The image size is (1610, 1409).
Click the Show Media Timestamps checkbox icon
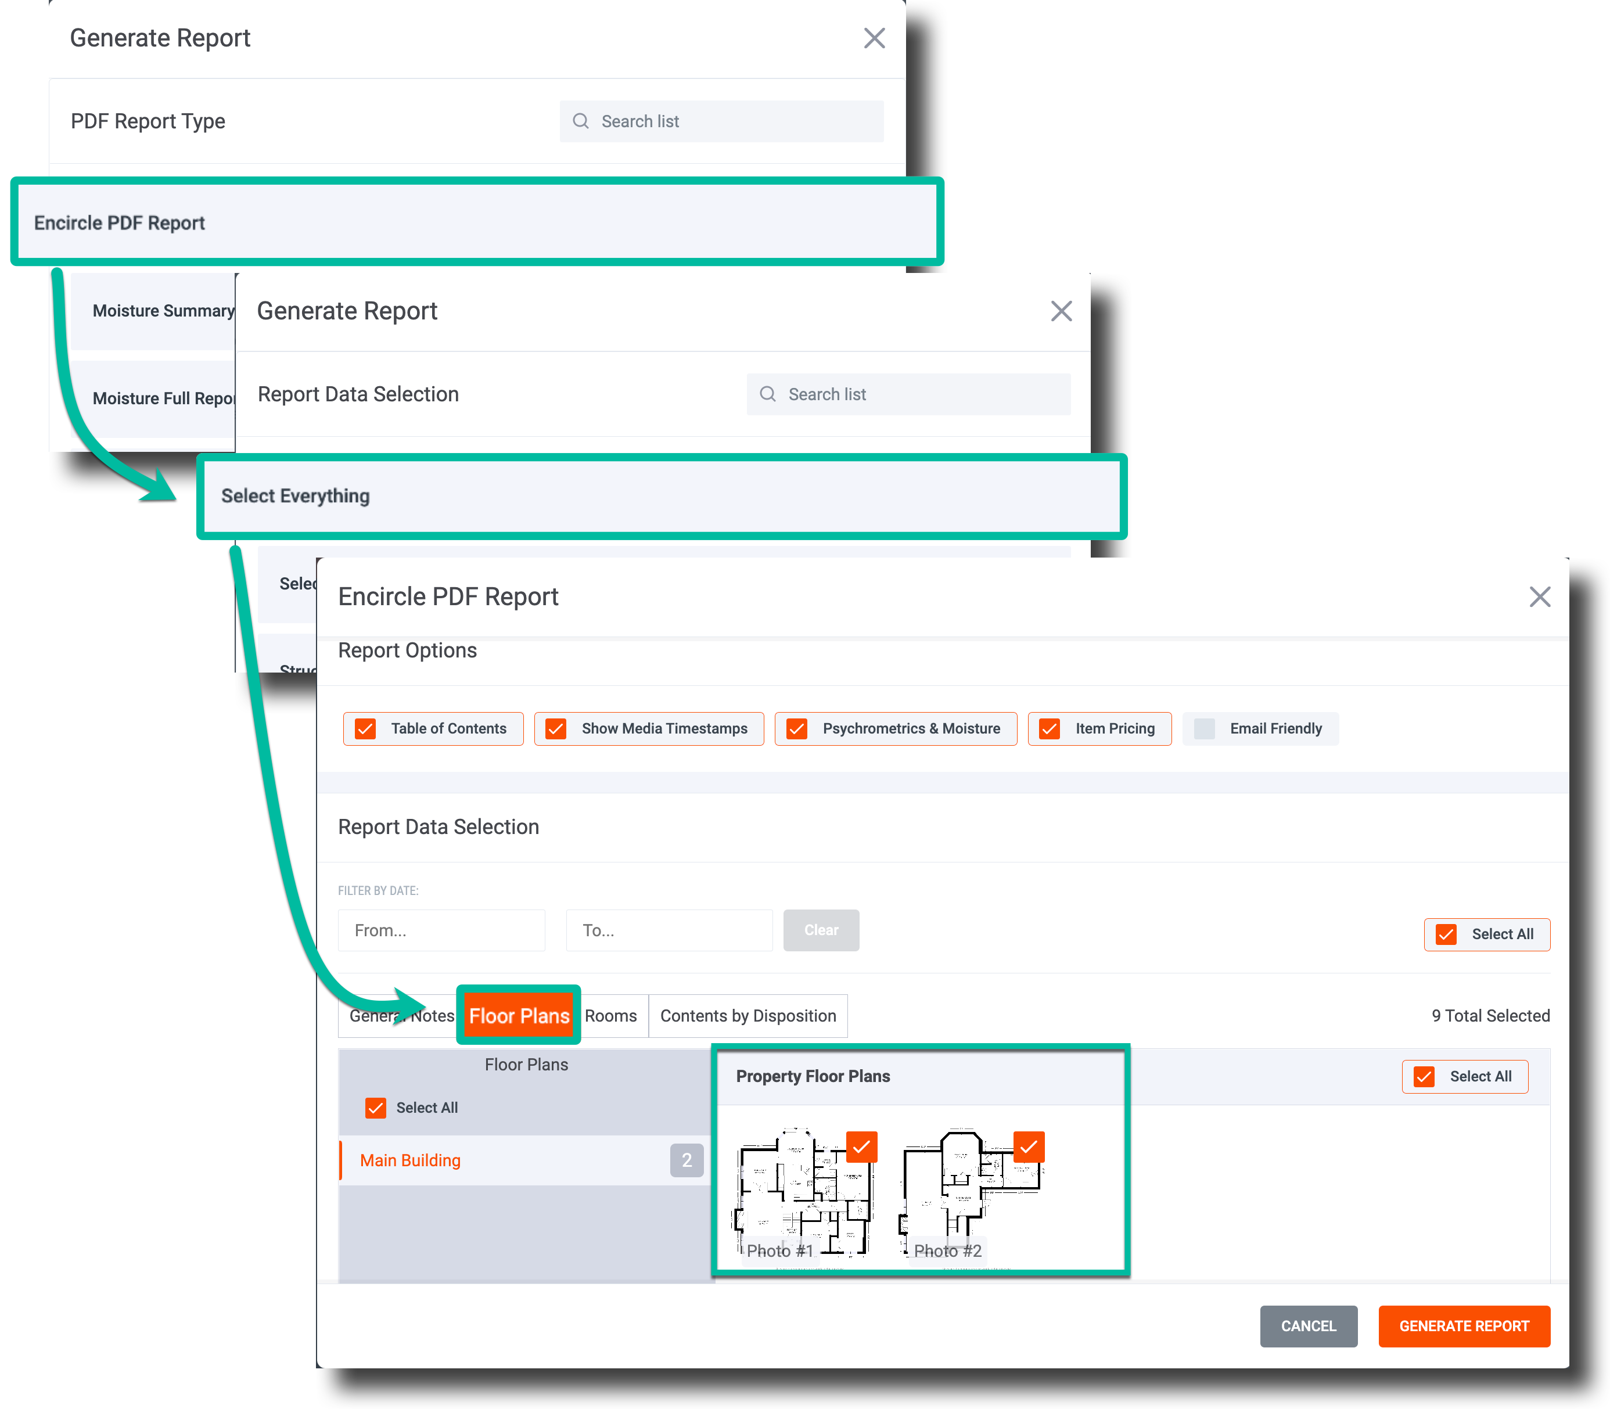[x=556, y=727]
